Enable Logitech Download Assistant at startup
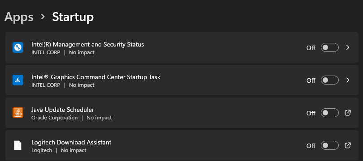Viewport: 363px width, 161px height. pyautogui.click(x=330, y=146)
